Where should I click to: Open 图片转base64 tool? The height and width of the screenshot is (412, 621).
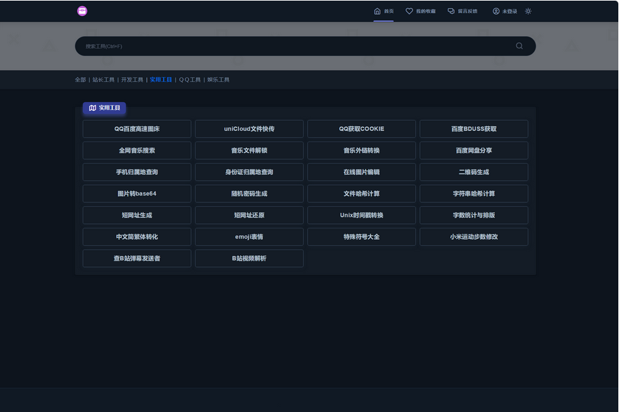click(137, 194)
